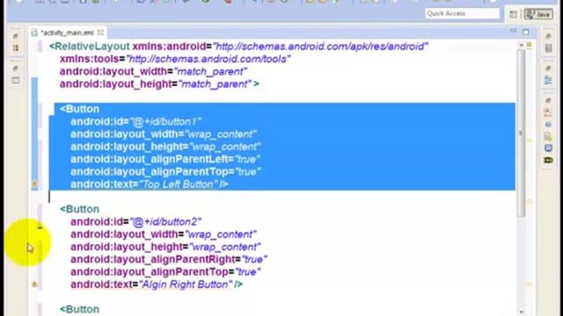Screen dimensions: 563x316
Task: Open the Javadoc view icon
Action: (x=548, y=125)
